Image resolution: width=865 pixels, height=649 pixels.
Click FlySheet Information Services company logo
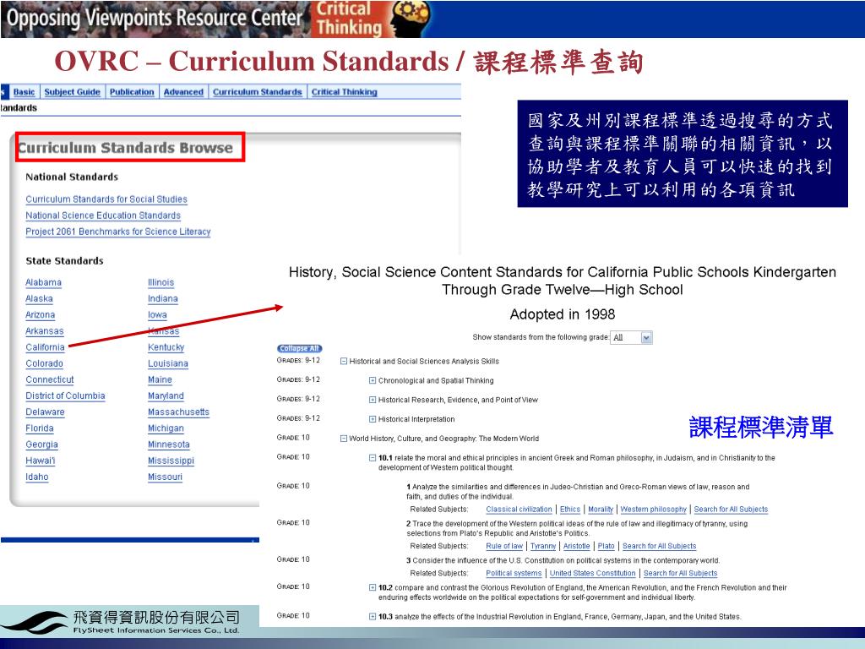point(120,621)
